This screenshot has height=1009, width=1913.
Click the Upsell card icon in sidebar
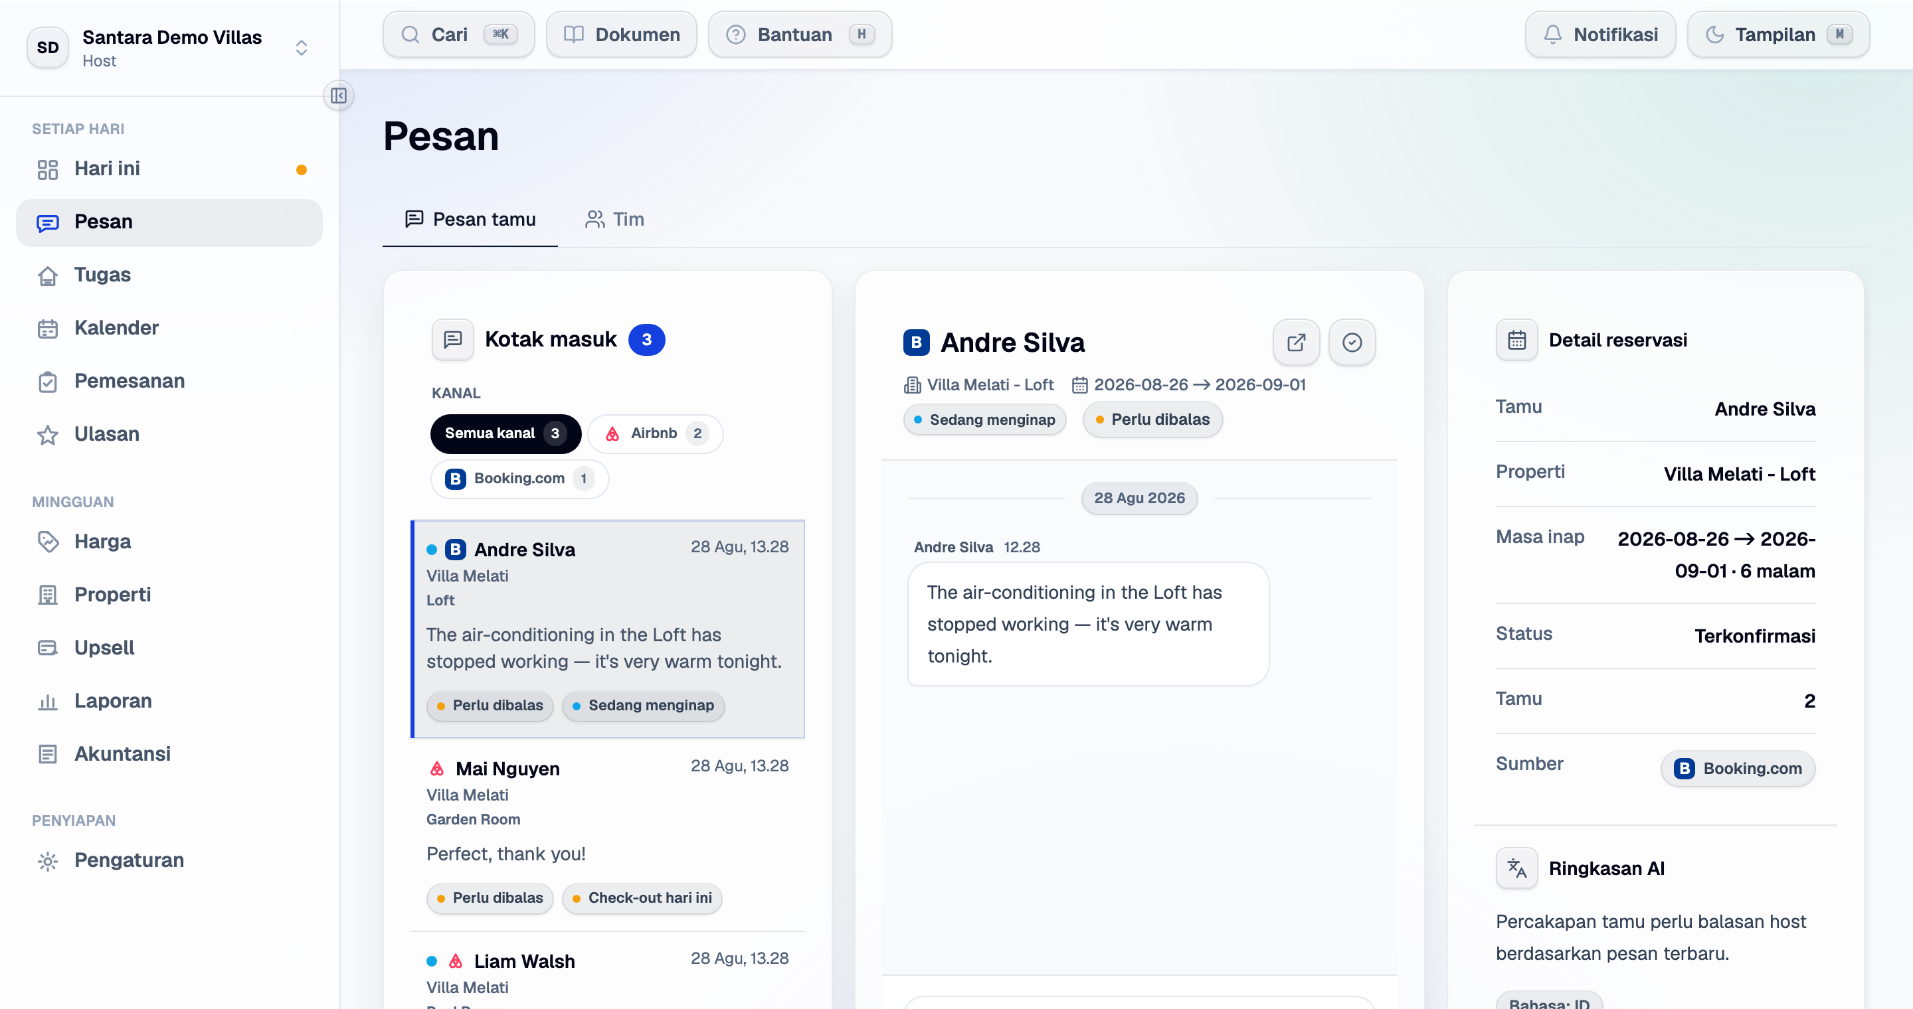click(x=48, y=648)
